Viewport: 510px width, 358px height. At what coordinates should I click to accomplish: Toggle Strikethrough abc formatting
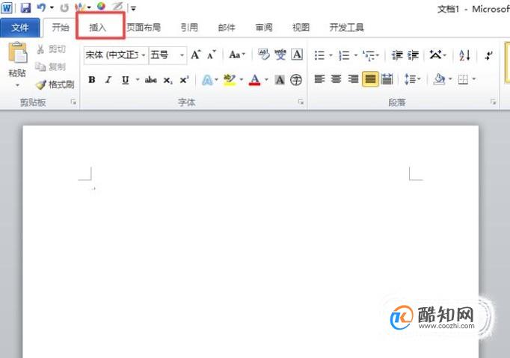(x=150, y=80)
